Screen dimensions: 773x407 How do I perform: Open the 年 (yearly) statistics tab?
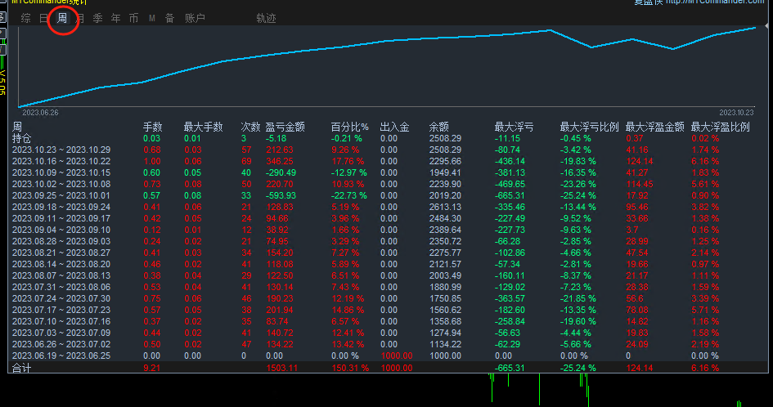116,18
